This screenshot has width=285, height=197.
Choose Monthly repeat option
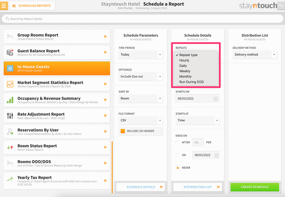pos(196,77)
